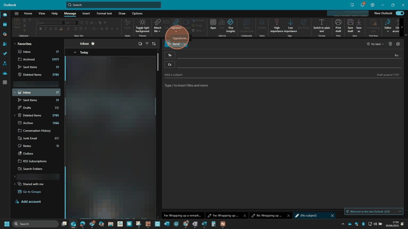Screen dimensions: 408x229
Task: Click Go to Groups link
Action: [x=32, y=192]
